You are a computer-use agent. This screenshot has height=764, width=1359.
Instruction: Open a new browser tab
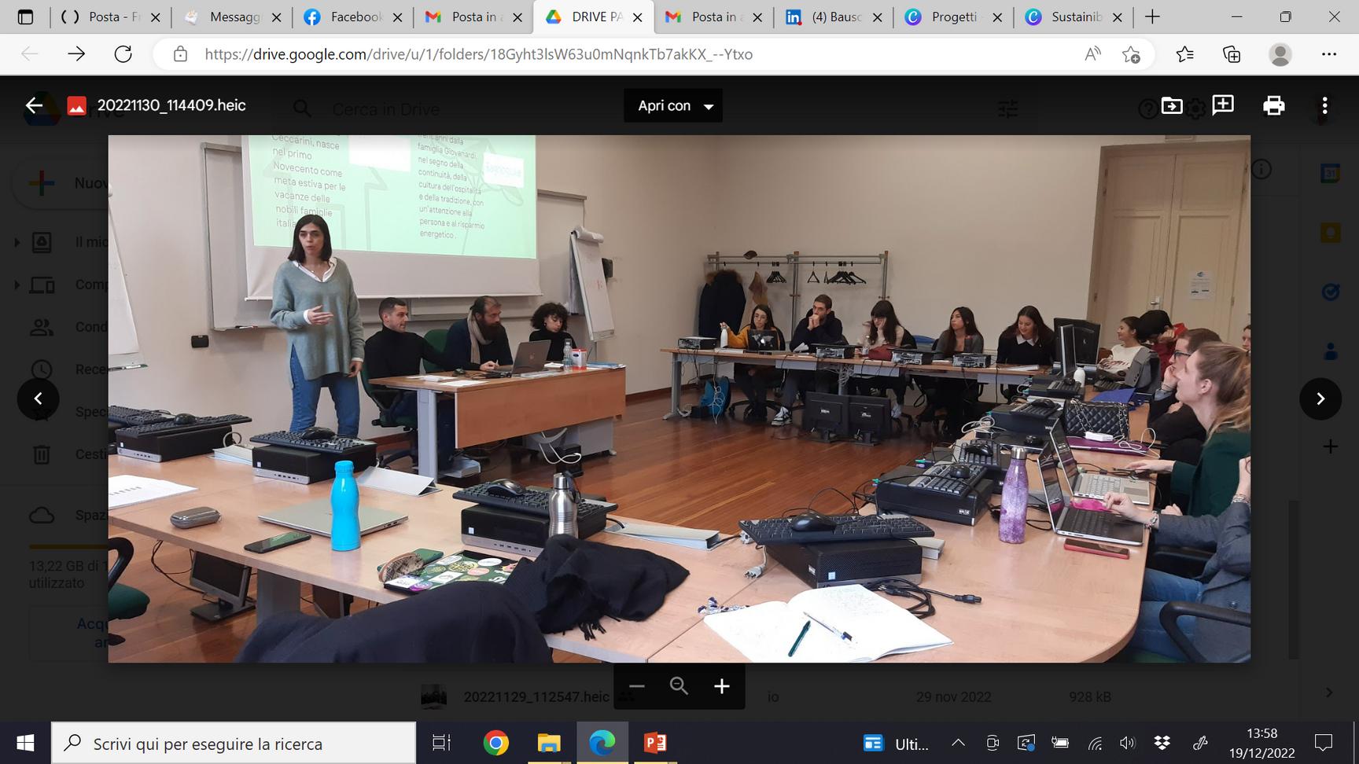click(1152, 17)
